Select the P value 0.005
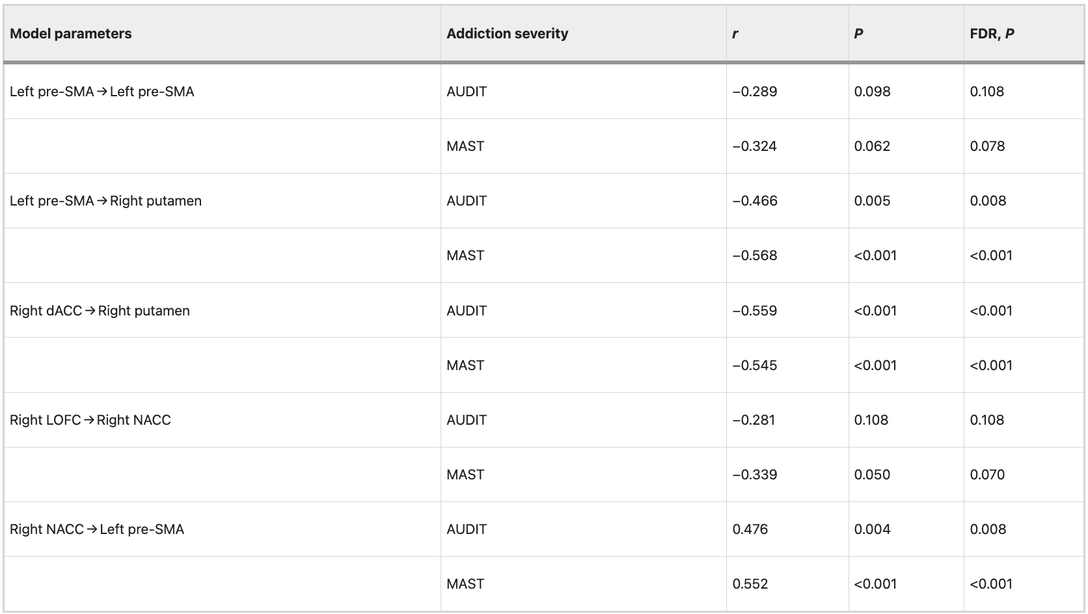 click(x=872, y=201)
